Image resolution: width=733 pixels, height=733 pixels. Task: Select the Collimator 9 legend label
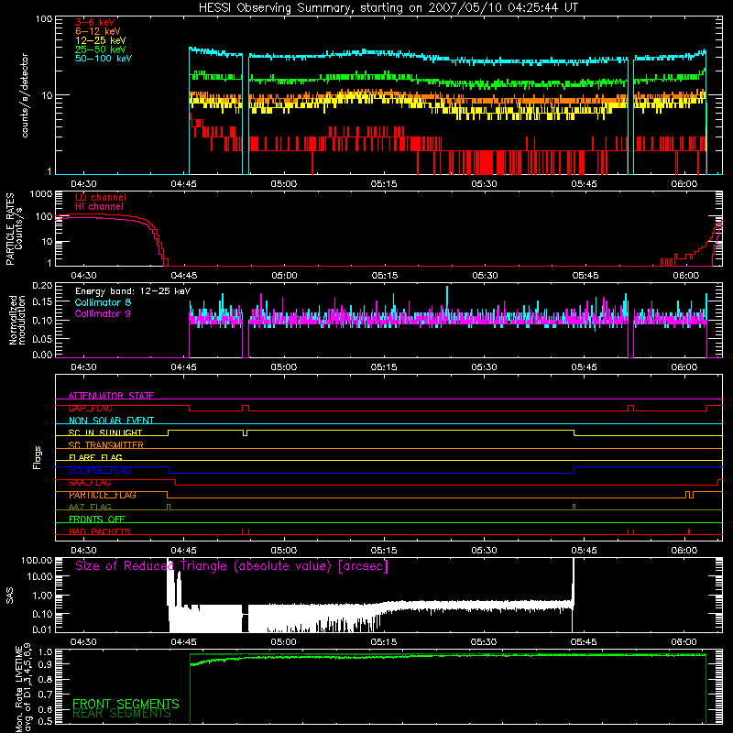pos(103,313)
